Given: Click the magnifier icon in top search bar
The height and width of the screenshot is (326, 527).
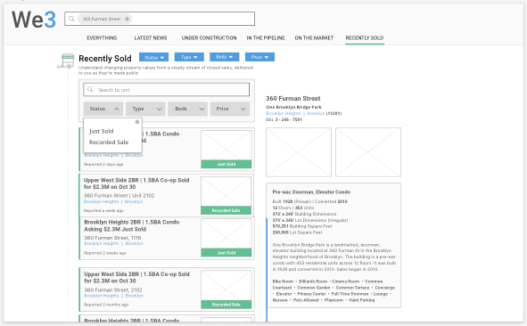Looking at the screenshot, I should (71, 19).
